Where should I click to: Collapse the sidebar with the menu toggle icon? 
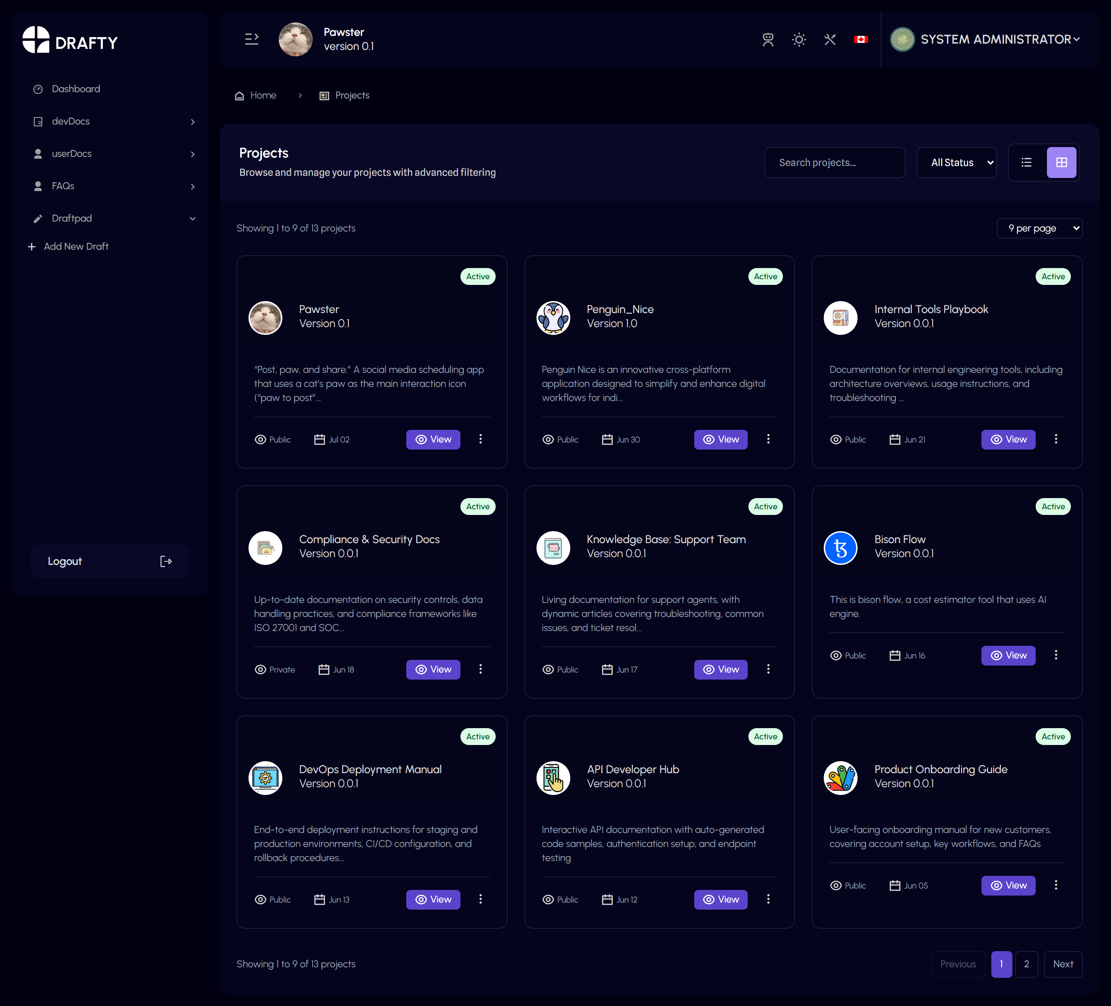251,39
